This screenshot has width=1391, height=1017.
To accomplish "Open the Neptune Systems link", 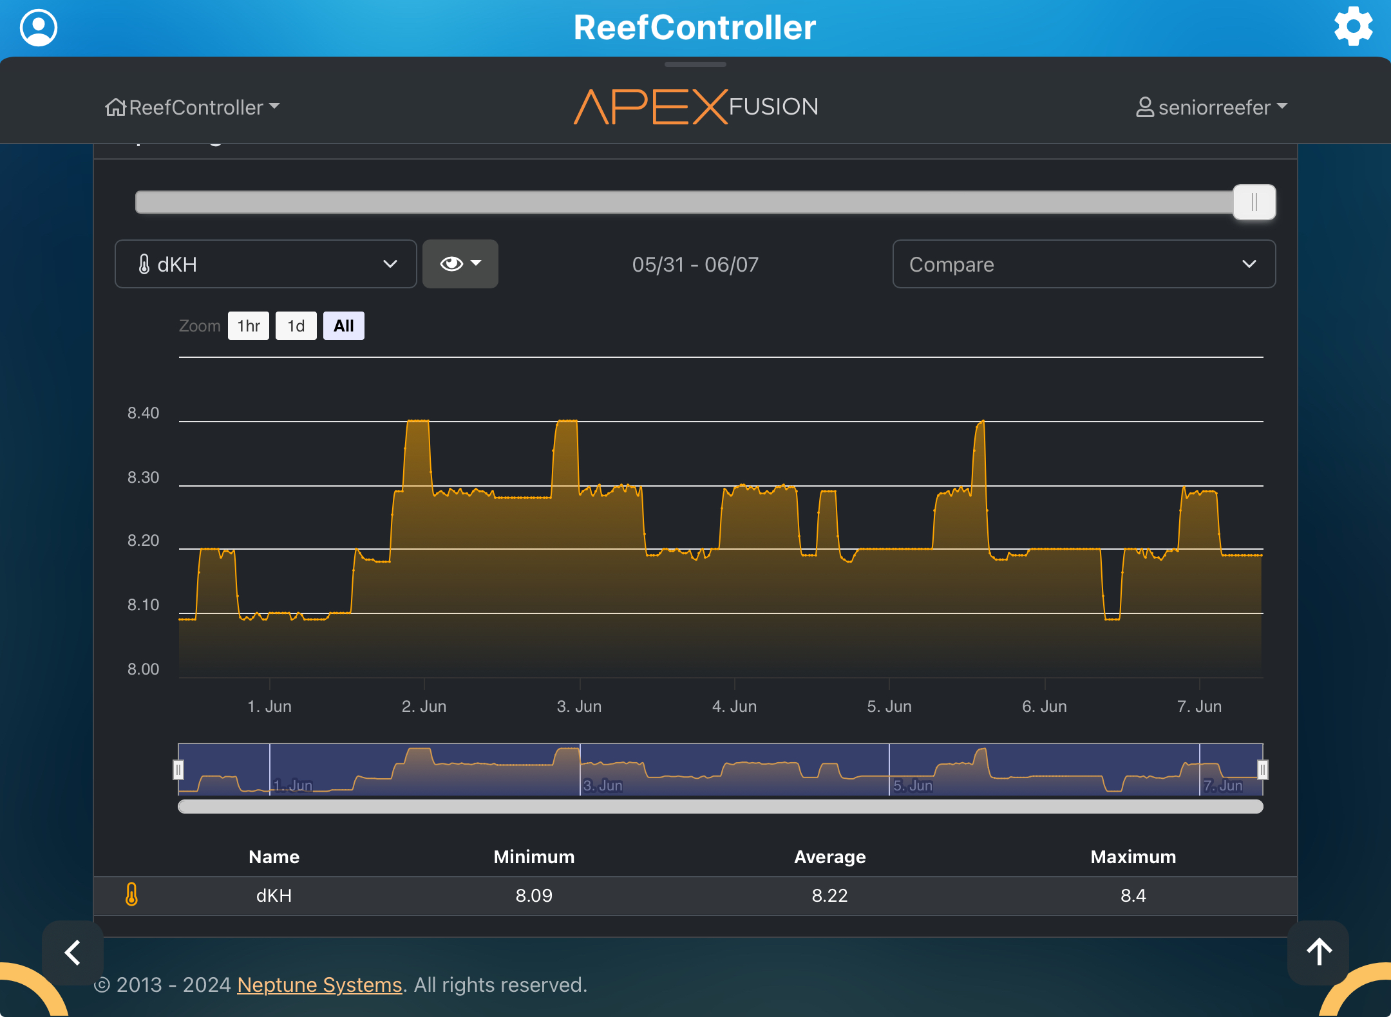I will 319,985.
